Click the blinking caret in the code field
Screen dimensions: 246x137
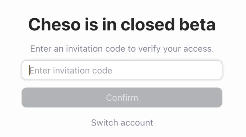[x=29, y=70]
